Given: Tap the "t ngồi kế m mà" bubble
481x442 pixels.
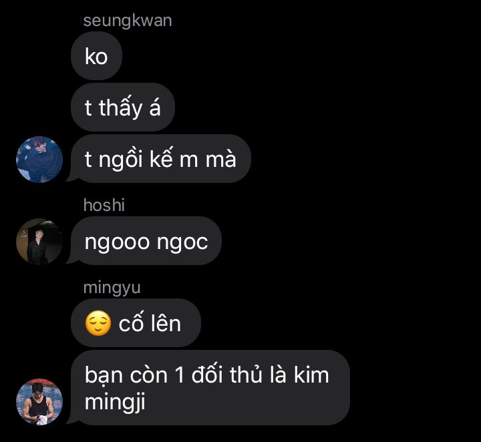Looking at the screenshot, I should tap(160, 159).
